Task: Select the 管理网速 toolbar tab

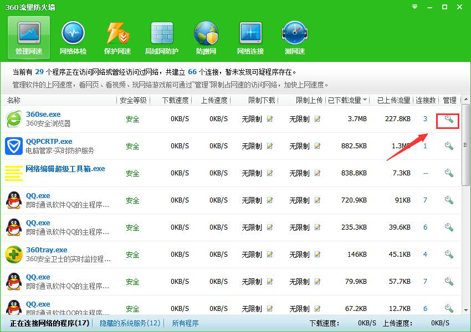Action: 29,38
